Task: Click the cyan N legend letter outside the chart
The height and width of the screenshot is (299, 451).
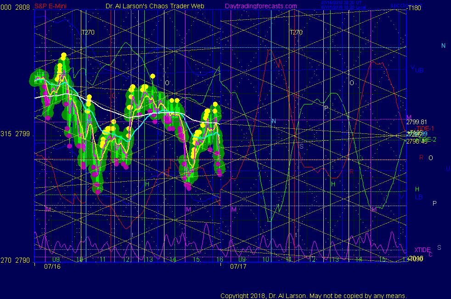Action: tap(443, 46)
